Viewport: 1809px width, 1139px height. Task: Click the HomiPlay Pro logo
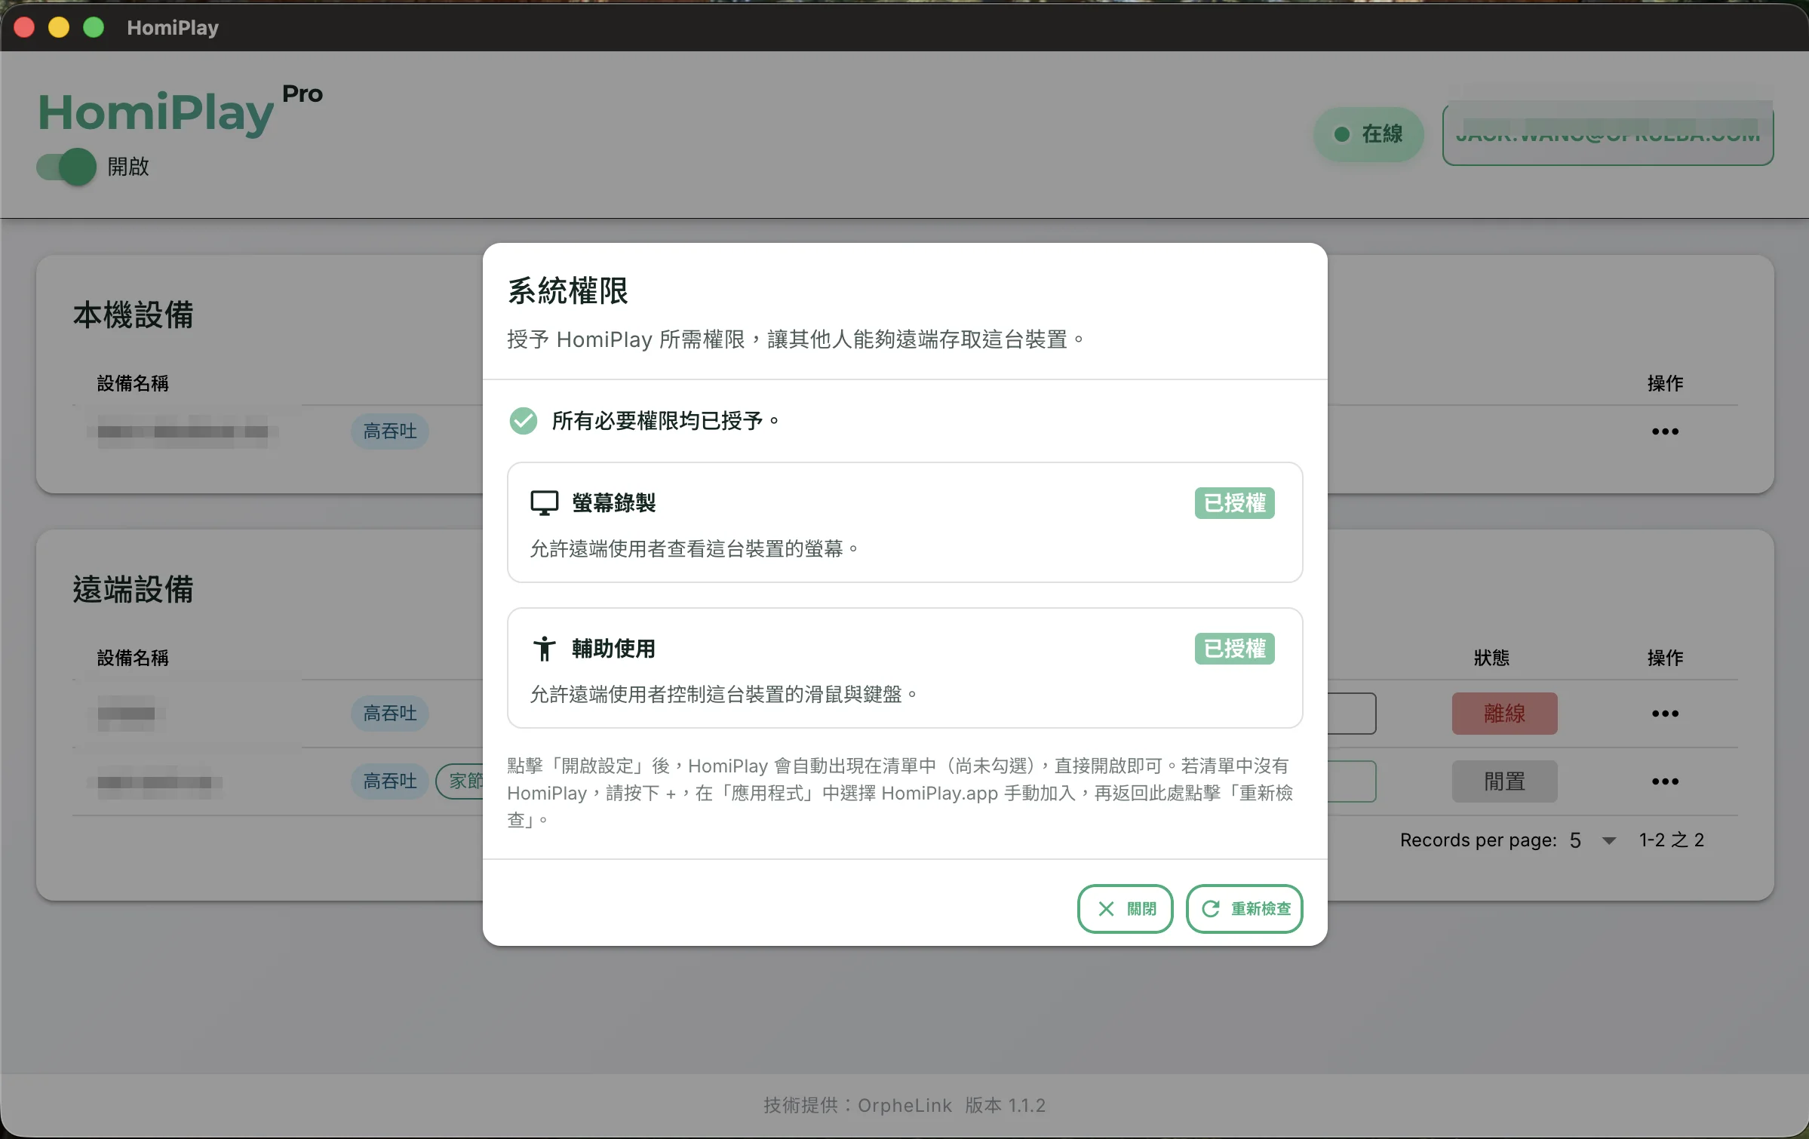(x=180, y=110)
